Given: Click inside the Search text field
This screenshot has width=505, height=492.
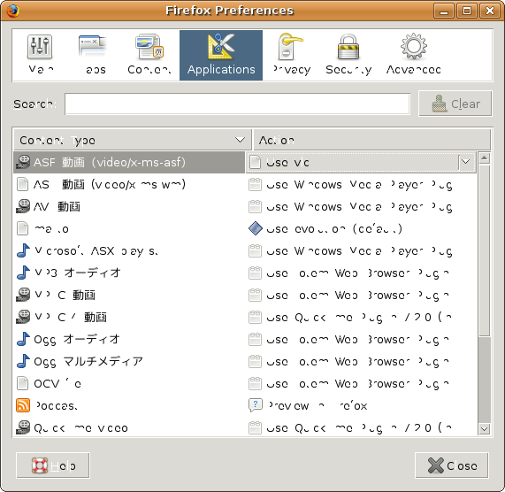Looking at the screenshot, I should 237,104.
